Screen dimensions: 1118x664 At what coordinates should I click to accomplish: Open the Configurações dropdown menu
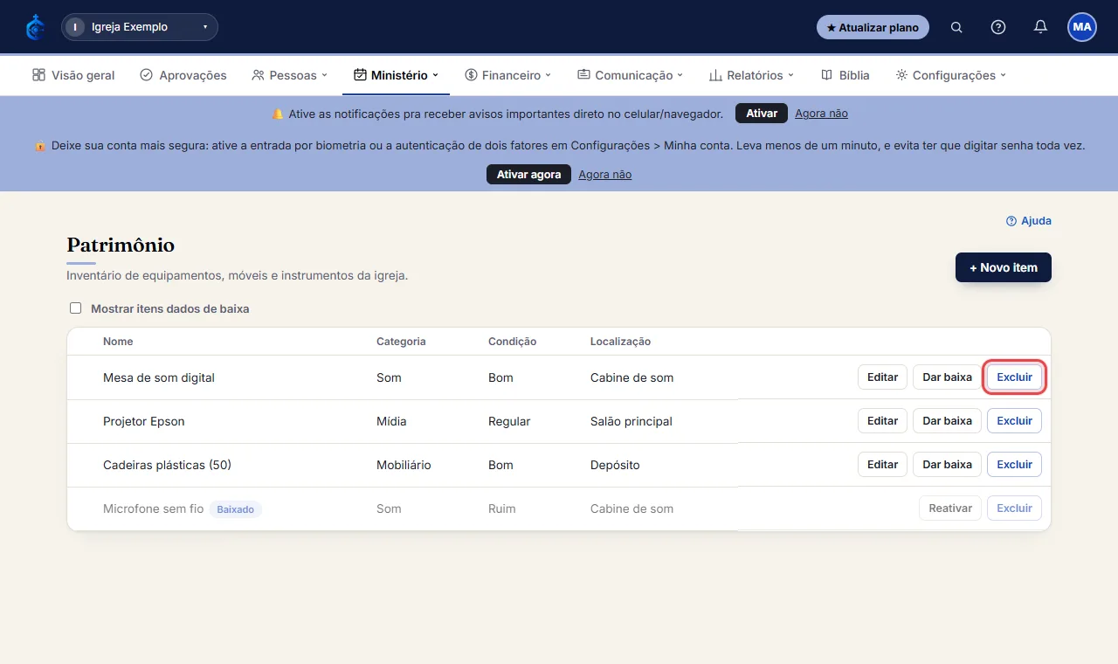(x=951, y=75)
